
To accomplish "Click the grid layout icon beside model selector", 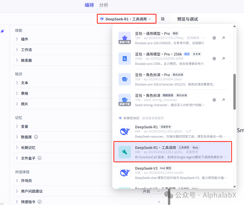I will tap(162, 19).
